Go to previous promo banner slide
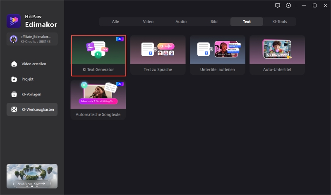331x195 pixels. coord(9,176)
